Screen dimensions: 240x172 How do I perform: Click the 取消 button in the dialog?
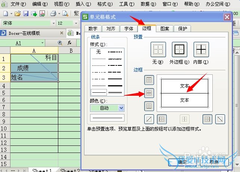[214, 162]
